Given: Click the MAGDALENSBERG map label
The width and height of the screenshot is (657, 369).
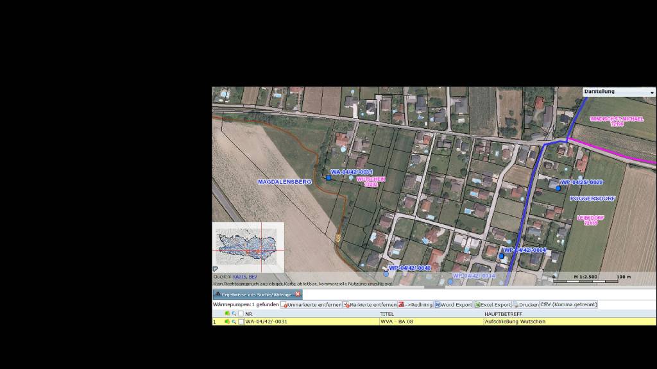Looking at the screenshot, I should 284,182.
